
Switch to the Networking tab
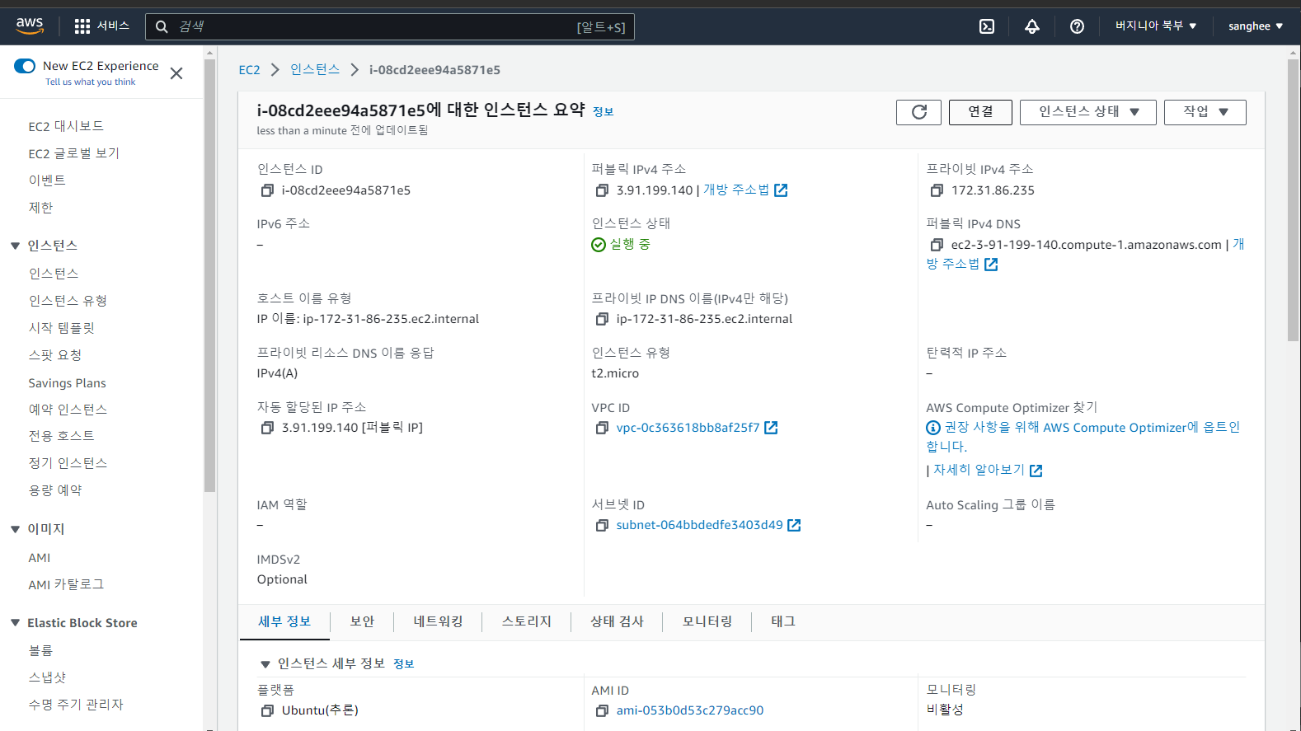click(438, 621)
